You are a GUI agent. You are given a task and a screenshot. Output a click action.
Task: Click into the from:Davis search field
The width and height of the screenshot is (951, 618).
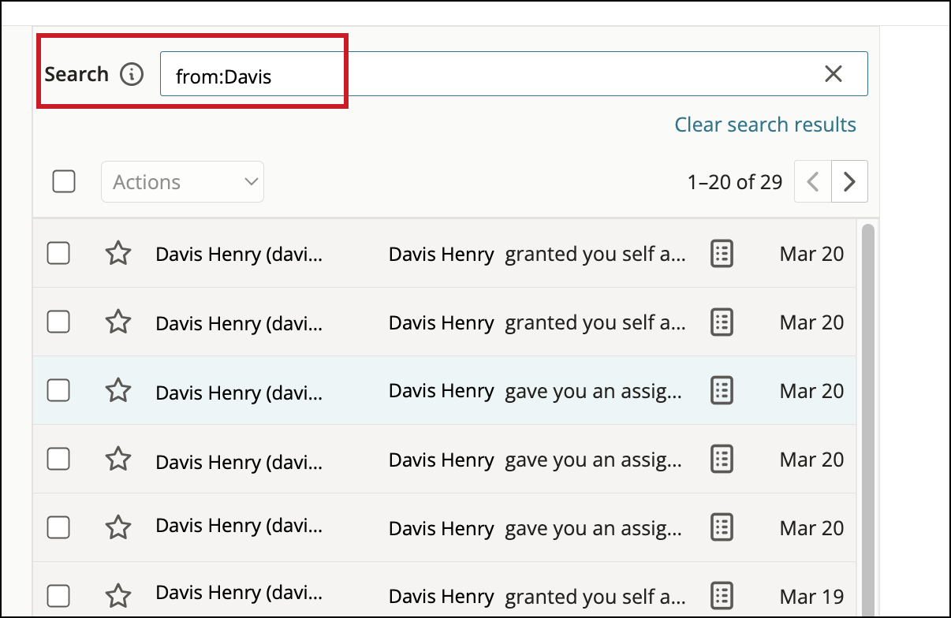[x=513, y=74]
